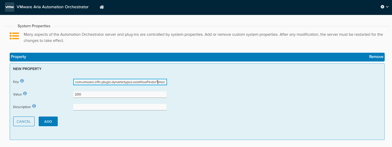
Task: Click the orange System Properties list icon
Action: pyautogui.click(x=14, y=36)
